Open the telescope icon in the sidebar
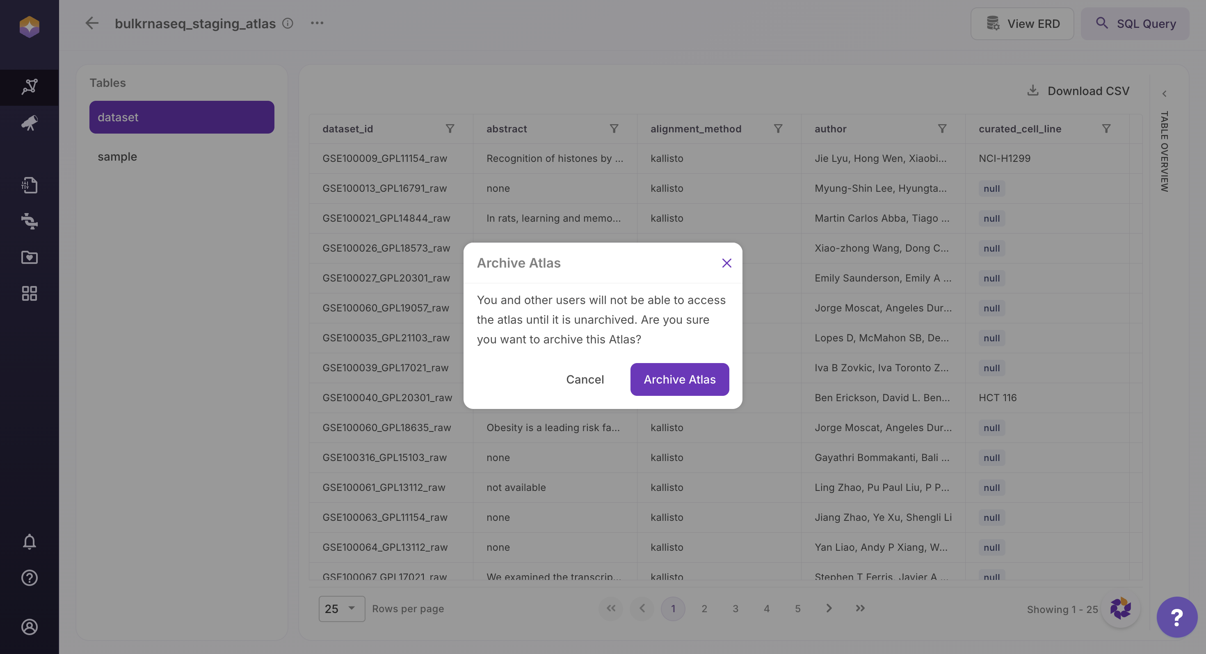This screenshot has height=654, width=1206. [30, 123]
